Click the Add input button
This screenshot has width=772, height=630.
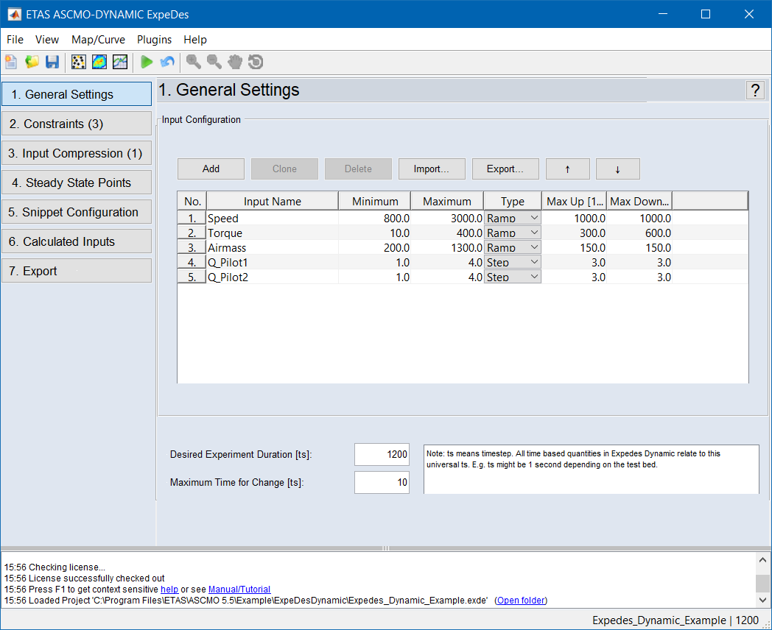tap(211, 169)
